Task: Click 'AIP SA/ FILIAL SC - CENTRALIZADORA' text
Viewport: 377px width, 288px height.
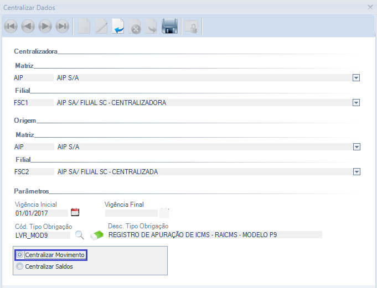Action: (x=112, y=103)
